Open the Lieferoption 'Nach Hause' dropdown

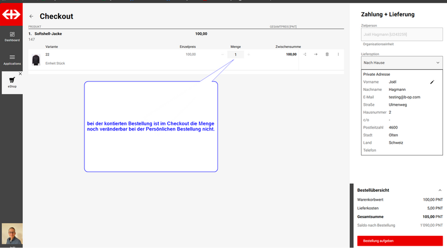(x=402, y=63)
